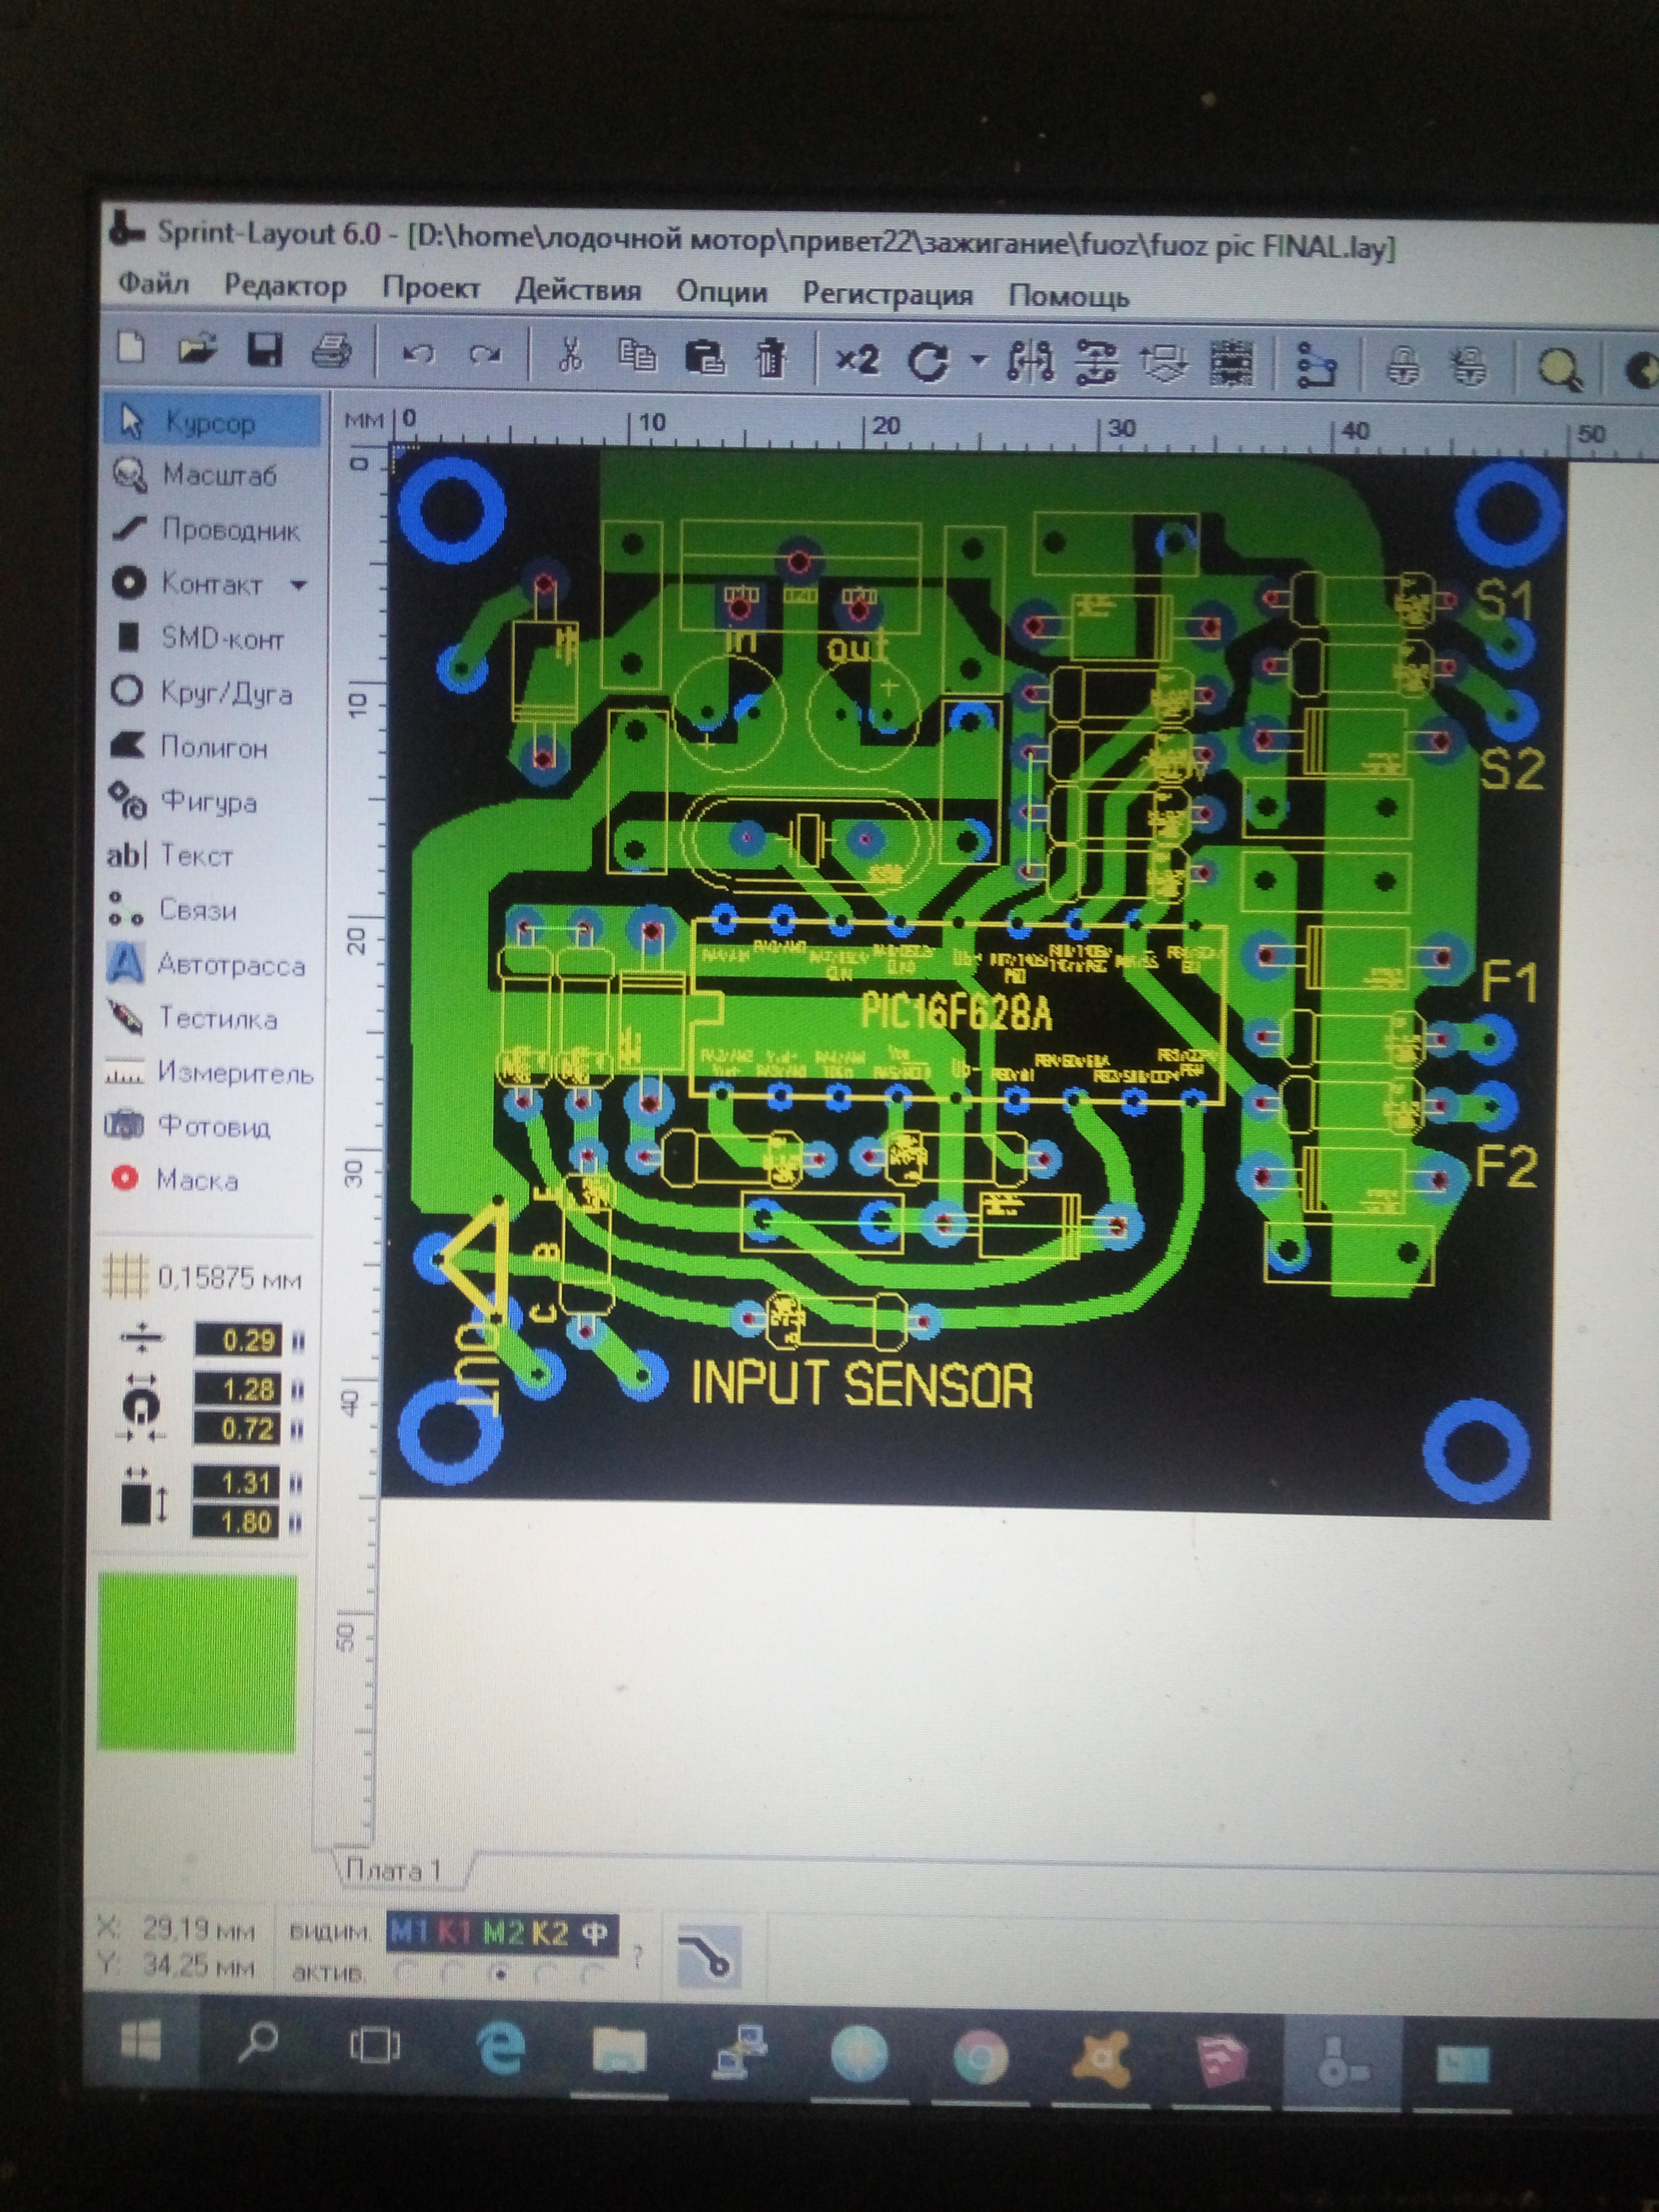
Task: Set K2 as active layer radio
Action: coord(547,1975)
